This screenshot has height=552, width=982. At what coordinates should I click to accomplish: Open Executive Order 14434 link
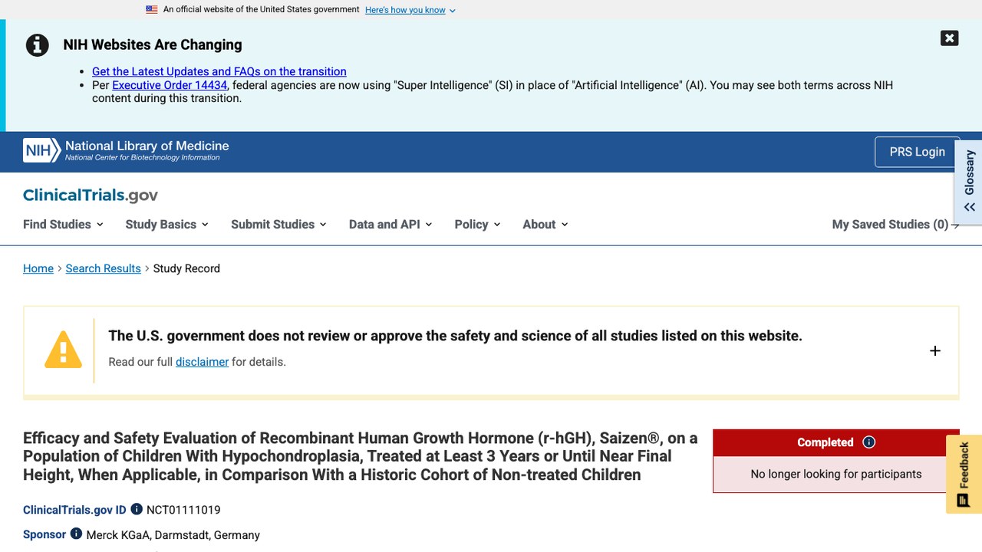[170, 85]
